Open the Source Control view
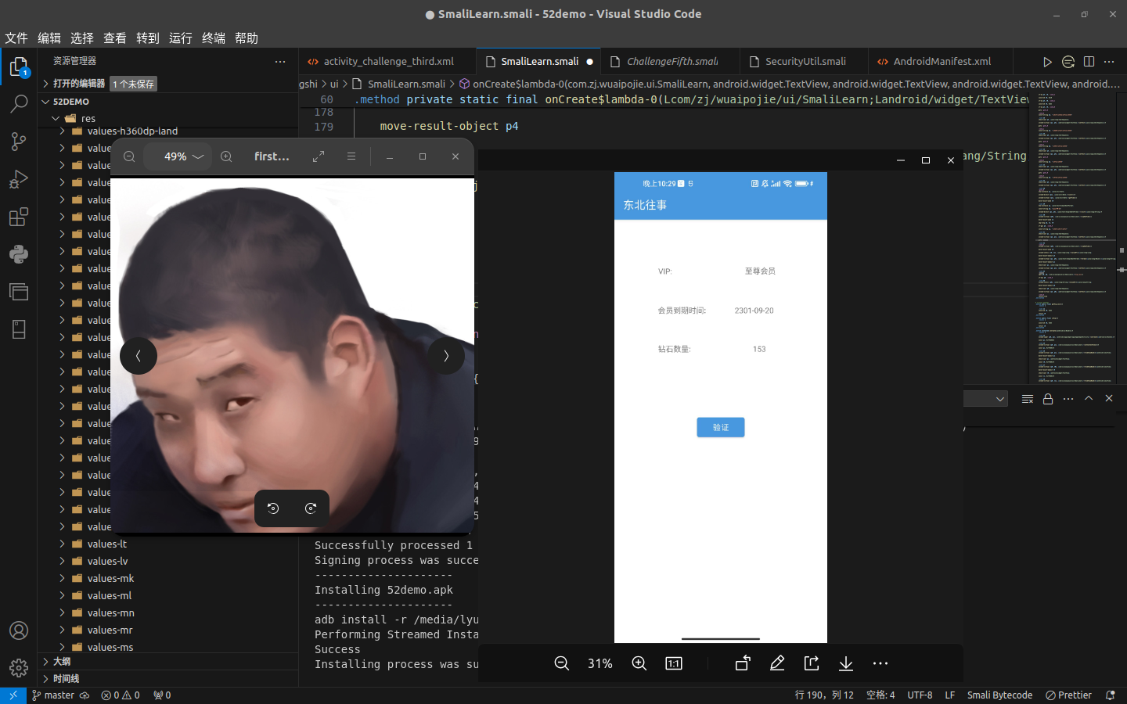The width and height of the screenshot is (1127, 704). click(19, 141)
